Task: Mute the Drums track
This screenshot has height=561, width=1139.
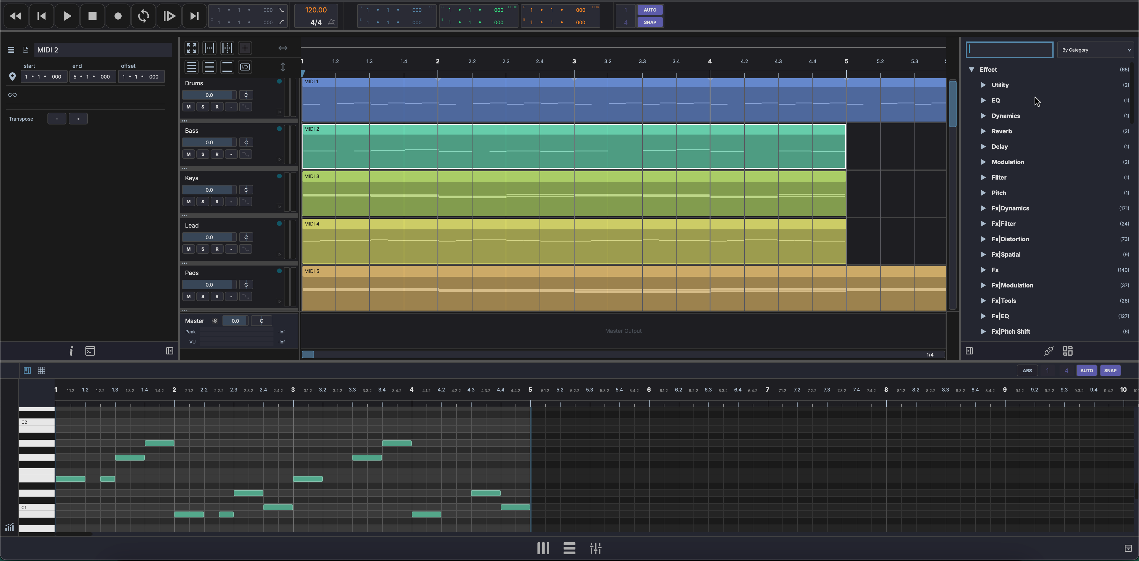Action: [x=189, y=107]
